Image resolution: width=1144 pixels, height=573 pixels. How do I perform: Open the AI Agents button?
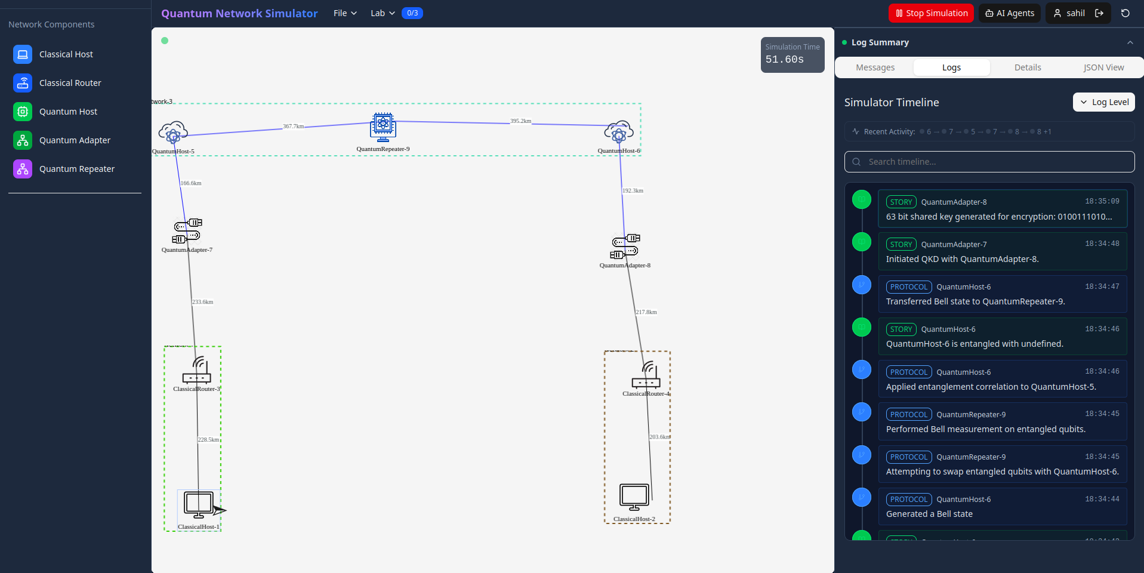1010,13
